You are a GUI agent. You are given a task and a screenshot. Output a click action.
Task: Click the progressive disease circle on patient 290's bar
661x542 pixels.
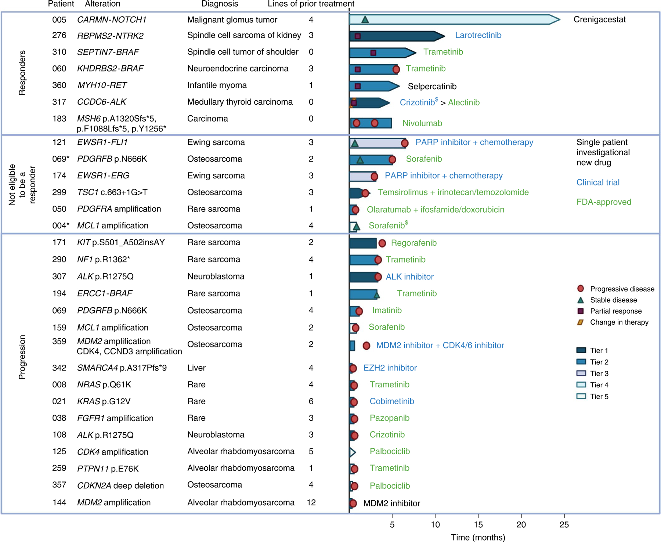[378, 260]
